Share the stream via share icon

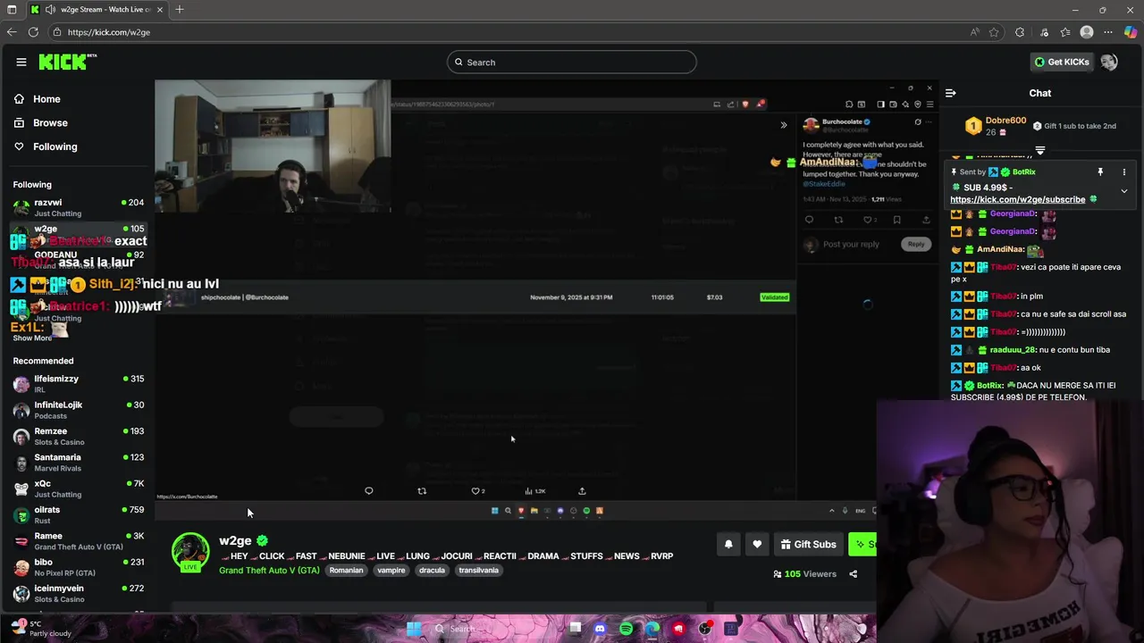click(853, 574)
